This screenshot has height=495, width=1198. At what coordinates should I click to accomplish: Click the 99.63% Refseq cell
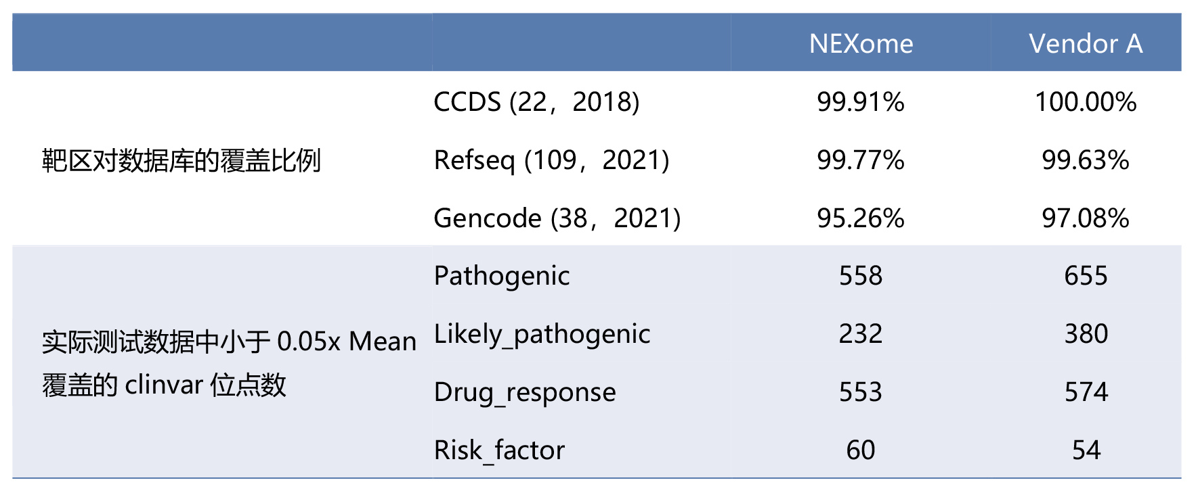coord(1086,160)
